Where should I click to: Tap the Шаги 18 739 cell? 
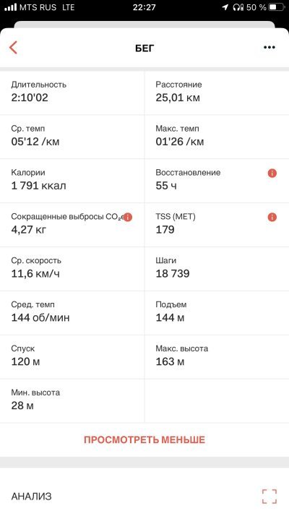coord(217,268)
